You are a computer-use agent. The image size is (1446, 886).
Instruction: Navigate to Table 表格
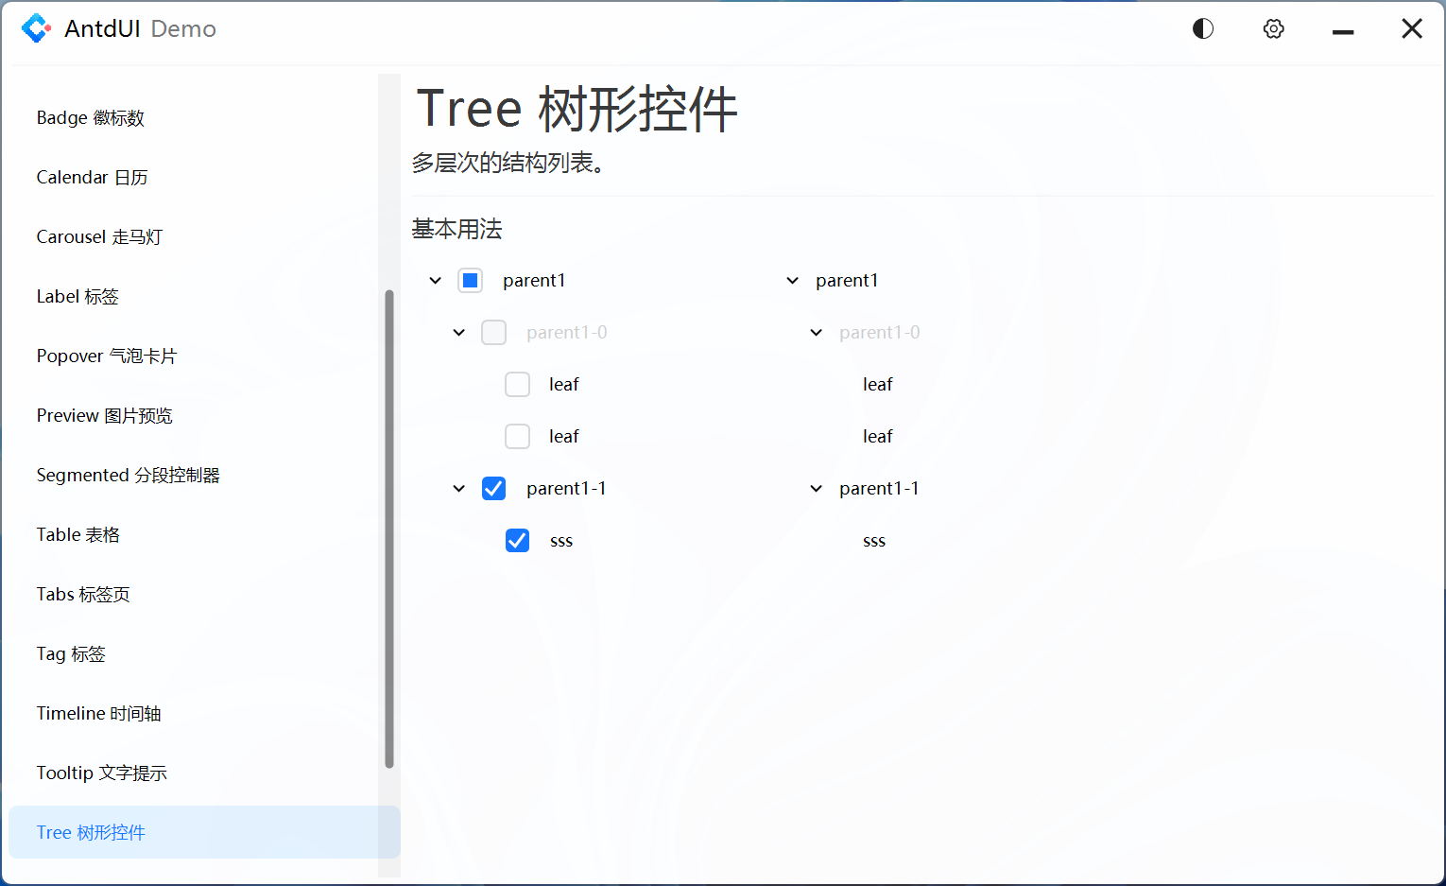coord(77,534)
